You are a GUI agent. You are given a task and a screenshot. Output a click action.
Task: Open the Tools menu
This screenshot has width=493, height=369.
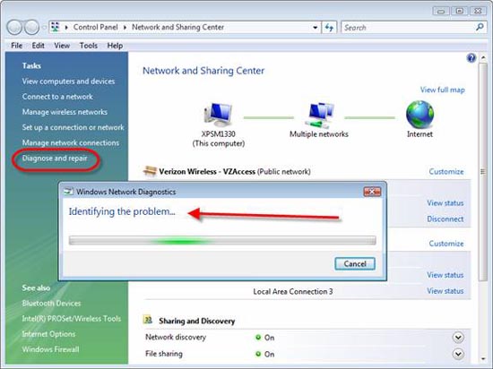[x=89, y=46]
